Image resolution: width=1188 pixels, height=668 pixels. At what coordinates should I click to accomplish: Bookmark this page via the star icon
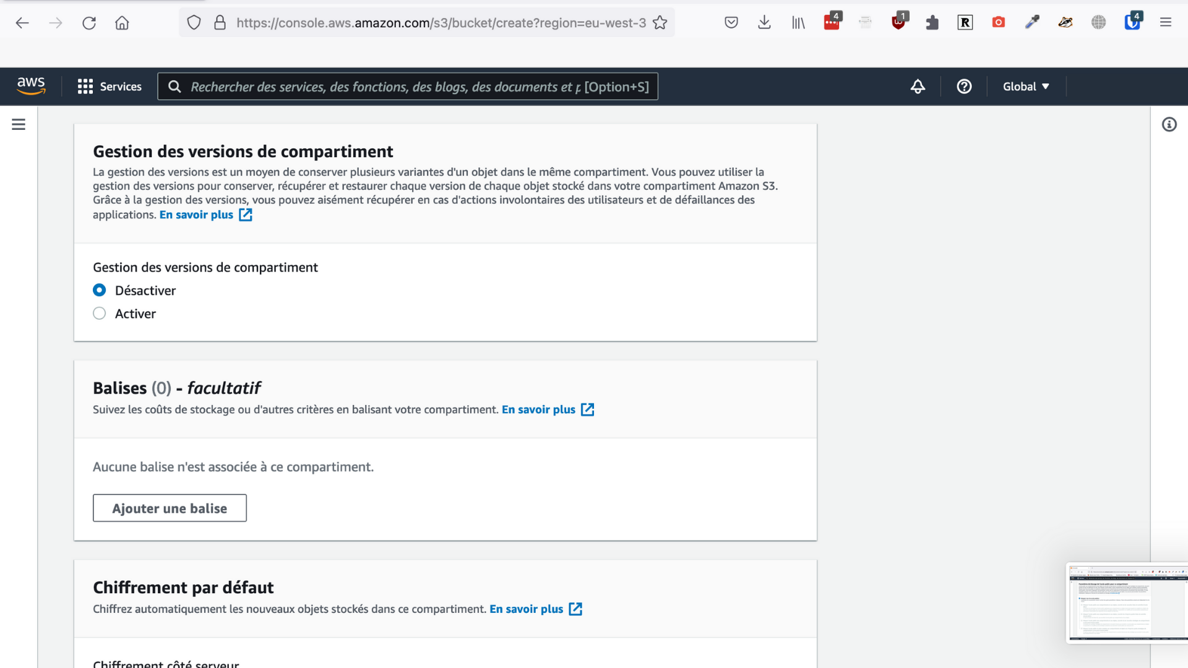(x=660, y=22)
